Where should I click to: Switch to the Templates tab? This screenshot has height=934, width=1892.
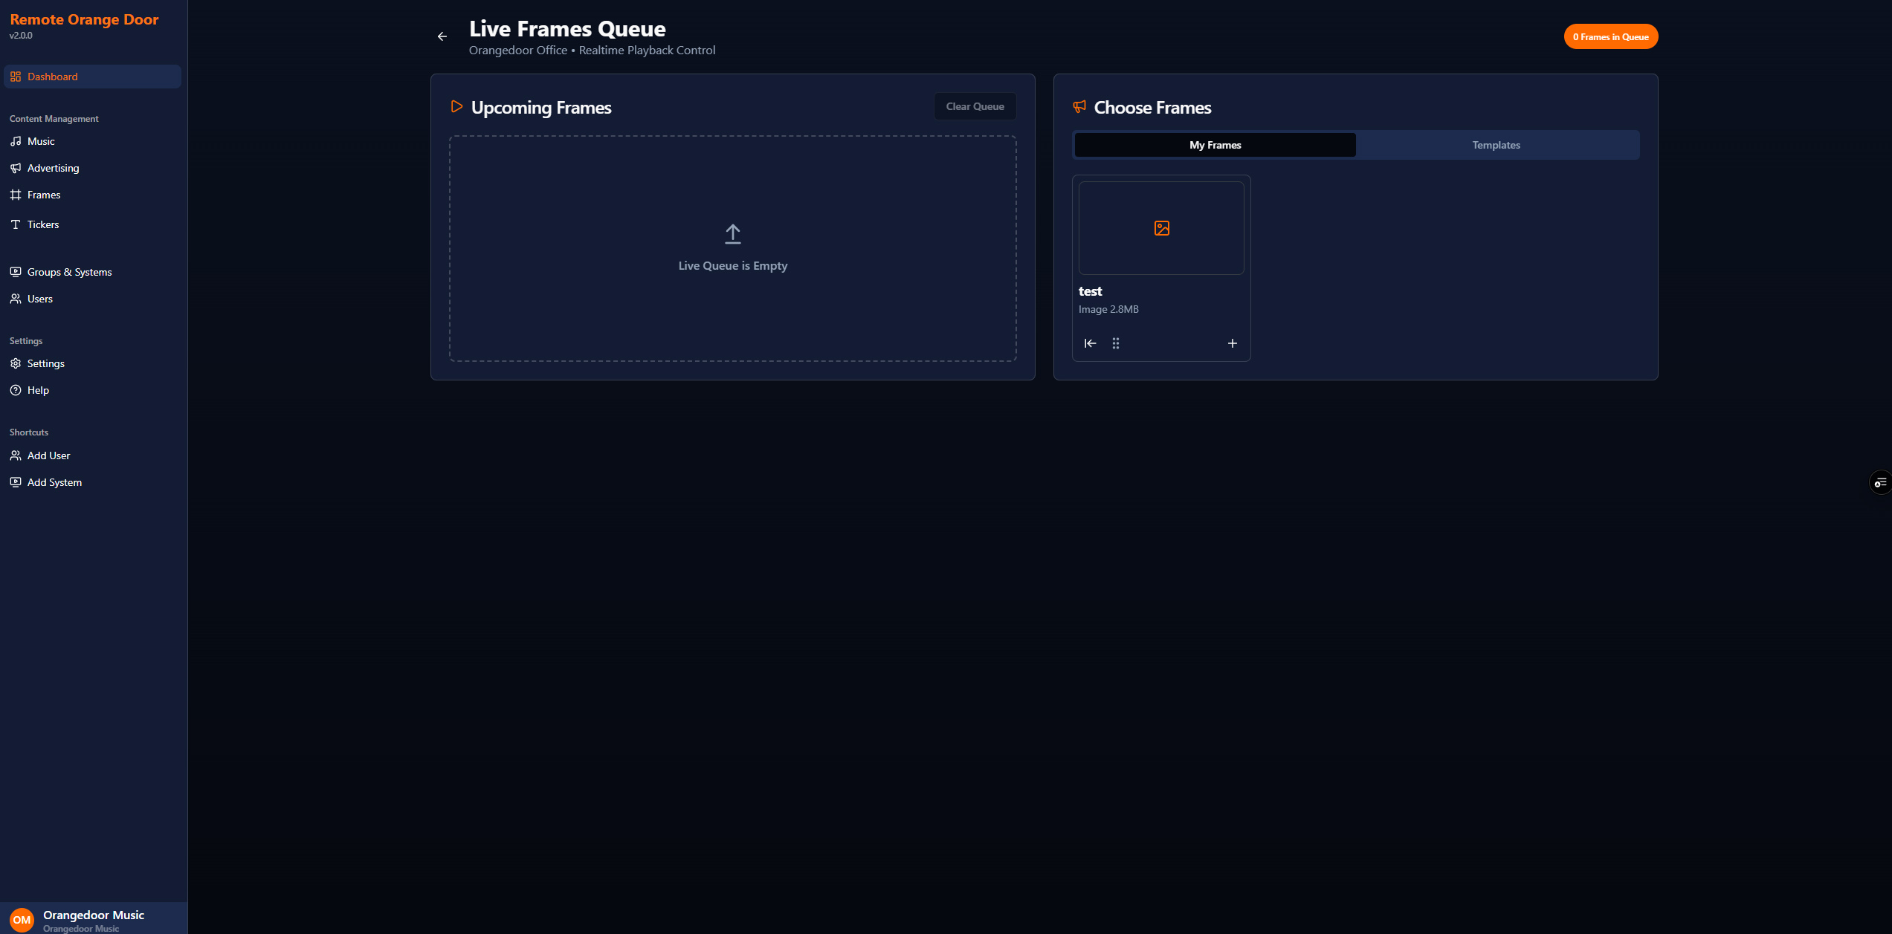pyautogui.click(x=1496, y=145)
